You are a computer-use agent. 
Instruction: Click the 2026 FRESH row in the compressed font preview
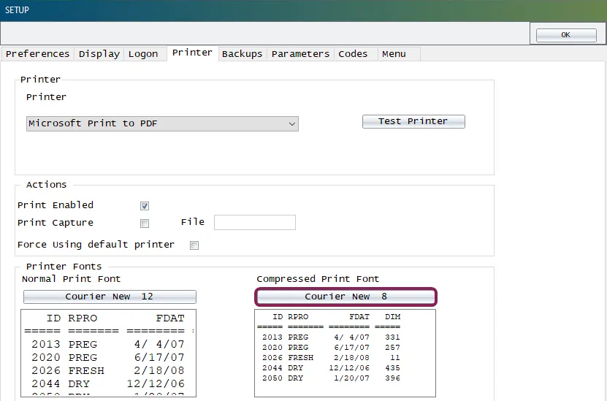point(331,357)
